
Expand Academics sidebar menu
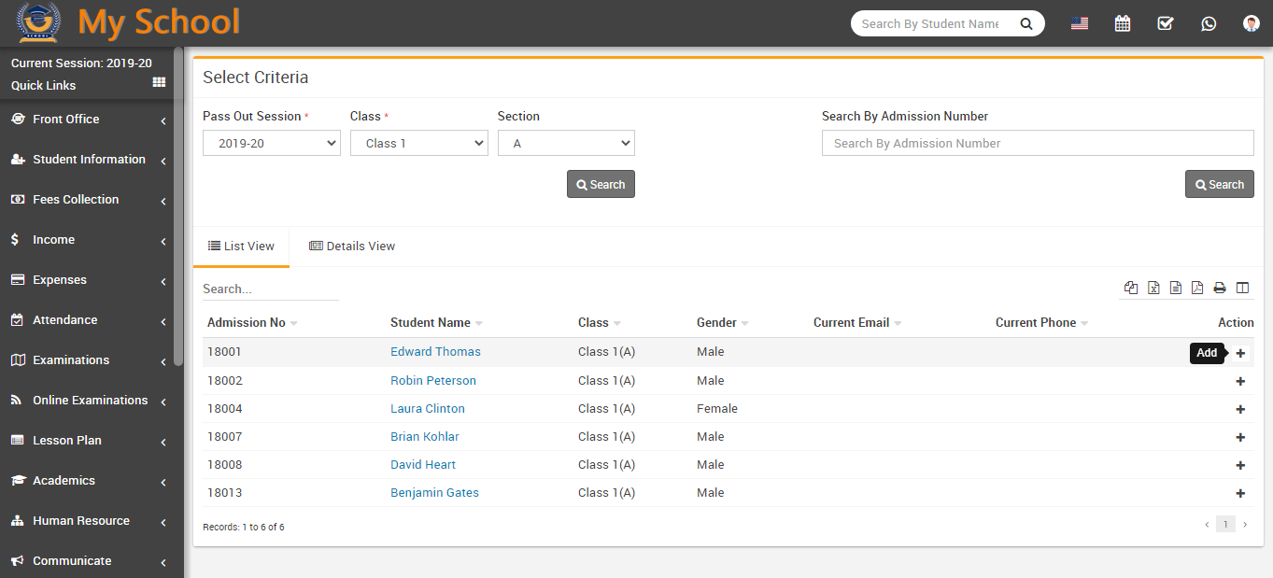[x=86, y=481]
